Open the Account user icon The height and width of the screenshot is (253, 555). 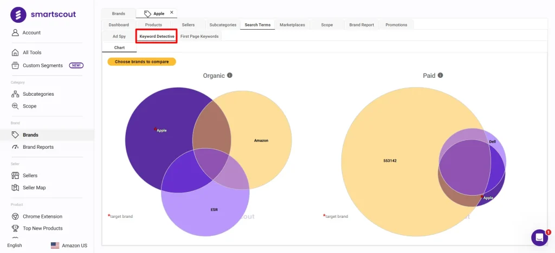point(15,32)
